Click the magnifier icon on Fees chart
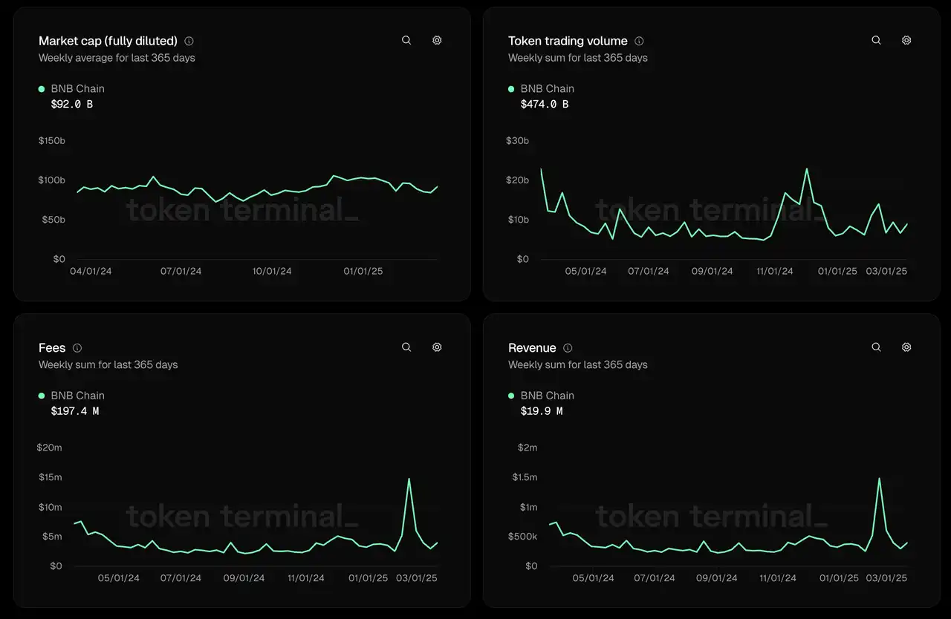Image resolution: width=951 pixels, height=619 pixels. (406, 347)
